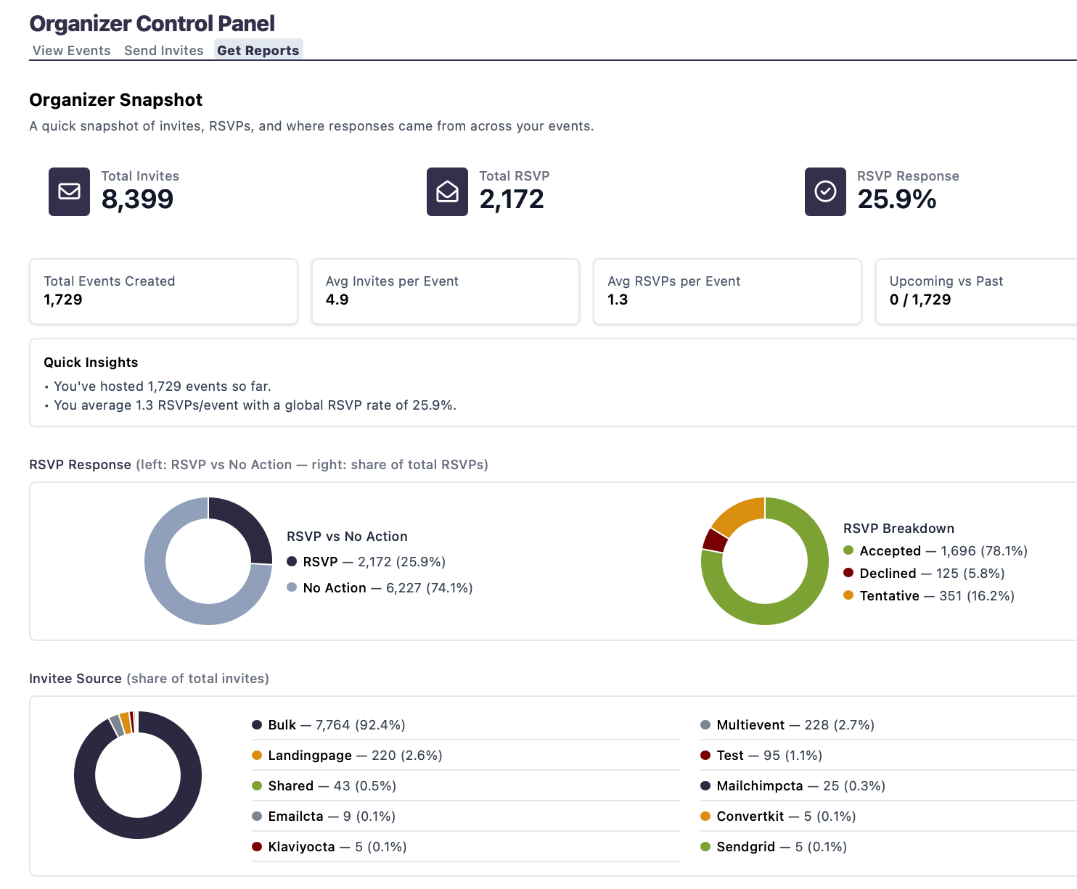The image size is (1077, 889).
Task: Click the No Action legend dot
Action: pyautogui.click(x=292, y=587)
